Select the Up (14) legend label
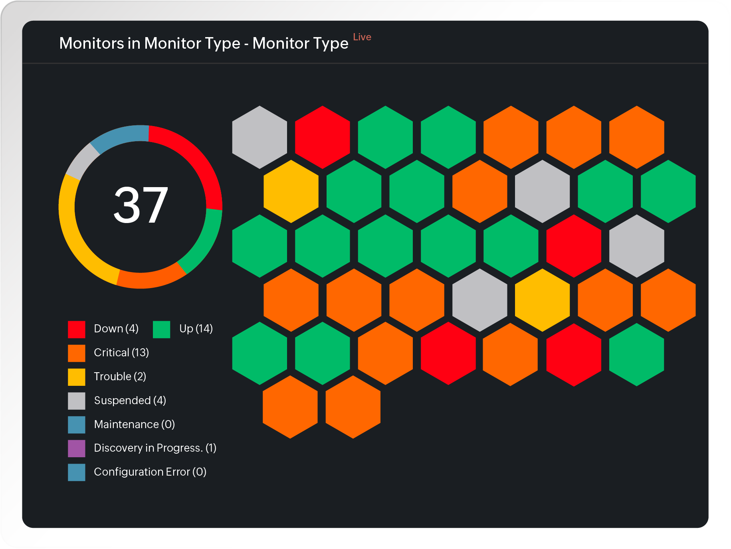The image size is (731, 549). (x=196, y=329)
